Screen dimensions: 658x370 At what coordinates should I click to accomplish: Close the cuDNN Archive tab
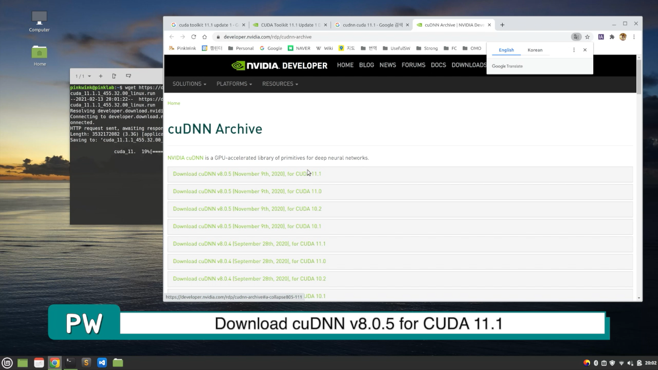tap(489, 25)
